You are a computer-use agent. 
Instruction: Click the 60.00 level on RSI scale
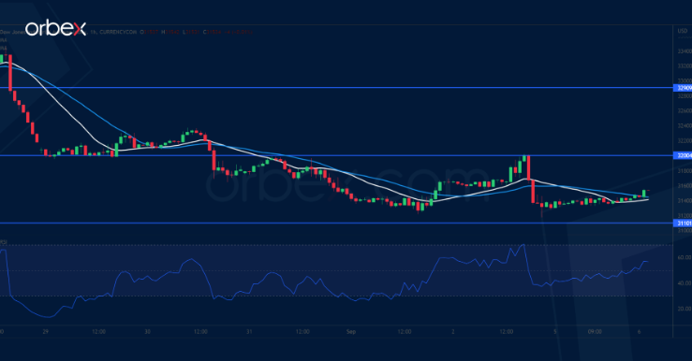pos(685,257)
